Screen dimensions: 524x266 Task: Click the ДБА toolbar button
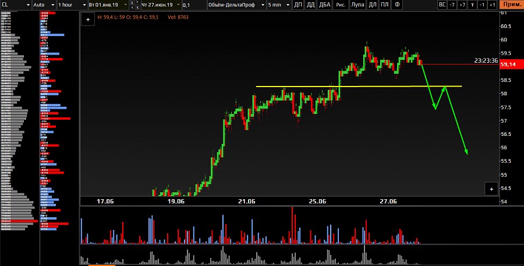coord(325,5)
